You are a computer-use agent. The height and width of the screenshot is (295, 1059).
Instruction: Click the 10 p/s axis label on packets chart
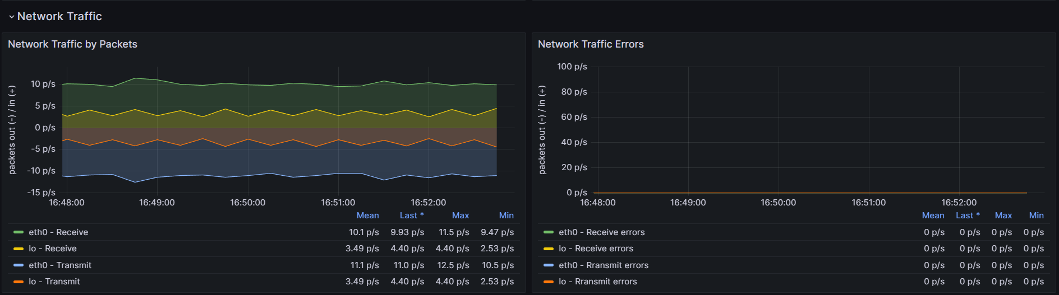[x=43, y=84]
